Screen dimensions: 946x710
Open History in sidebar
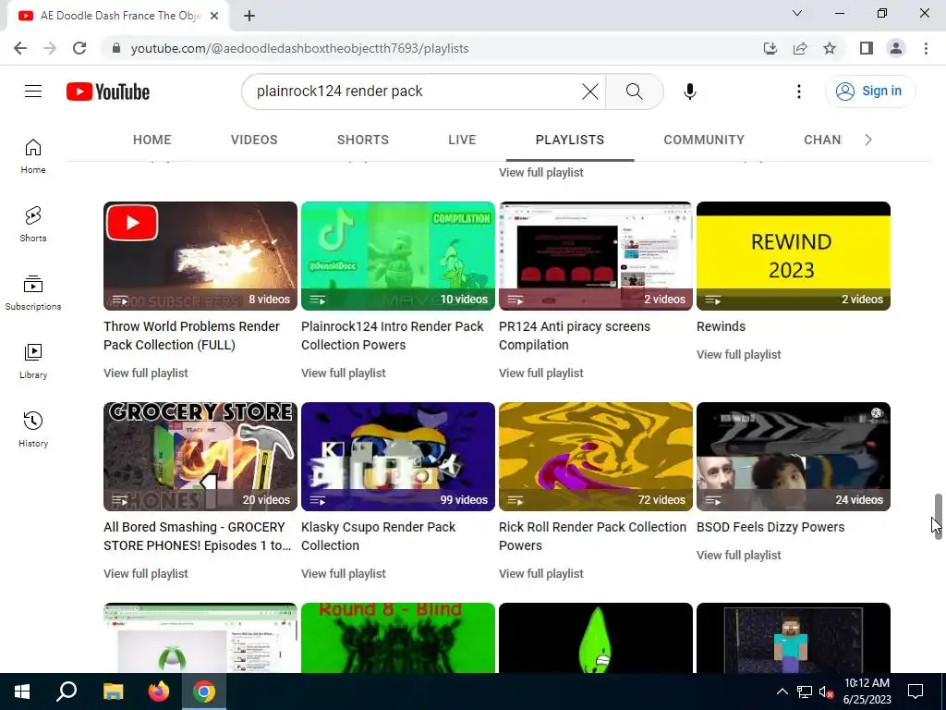[x=33, y=429]
